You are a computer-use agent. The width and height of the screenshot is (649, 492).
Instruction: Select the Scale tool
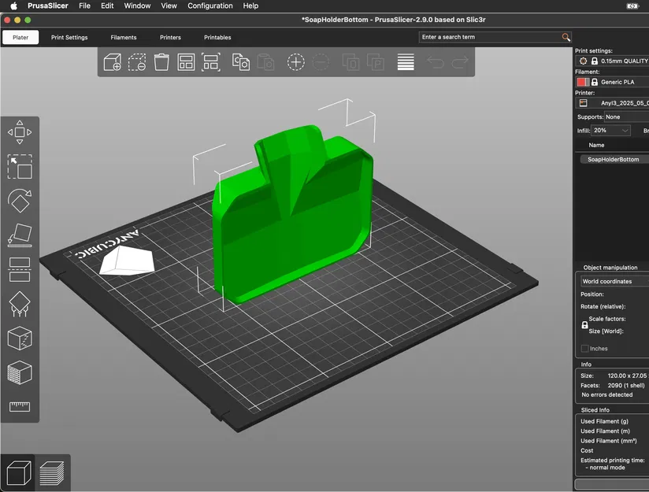point(20,167)
